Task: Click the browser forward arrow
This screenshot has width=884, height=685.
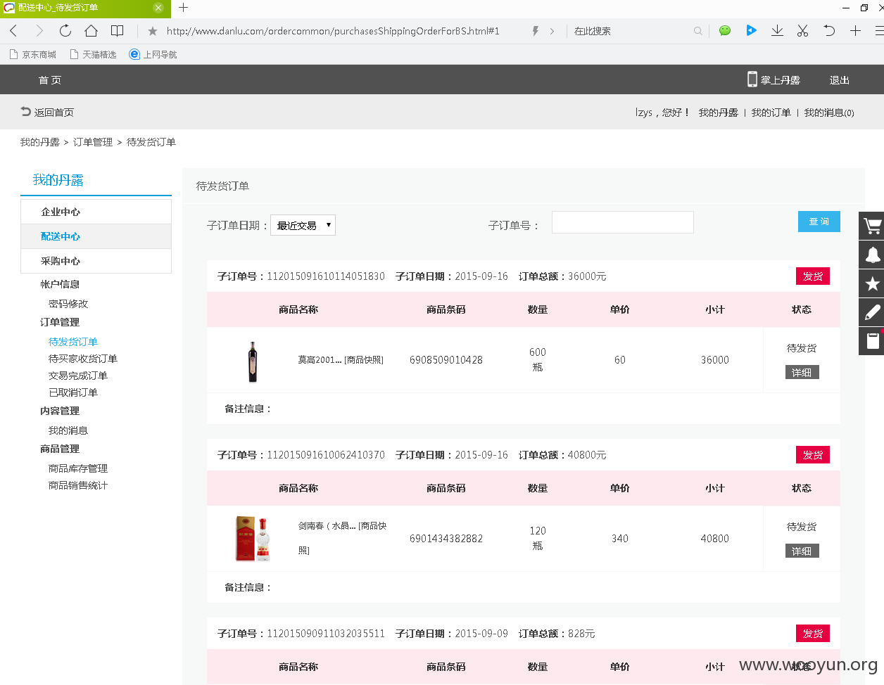Action: [39, 30]
